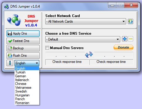142x109 pixels.
Task: Click the first manual DNS address field
Action: (x=65, y=55)
